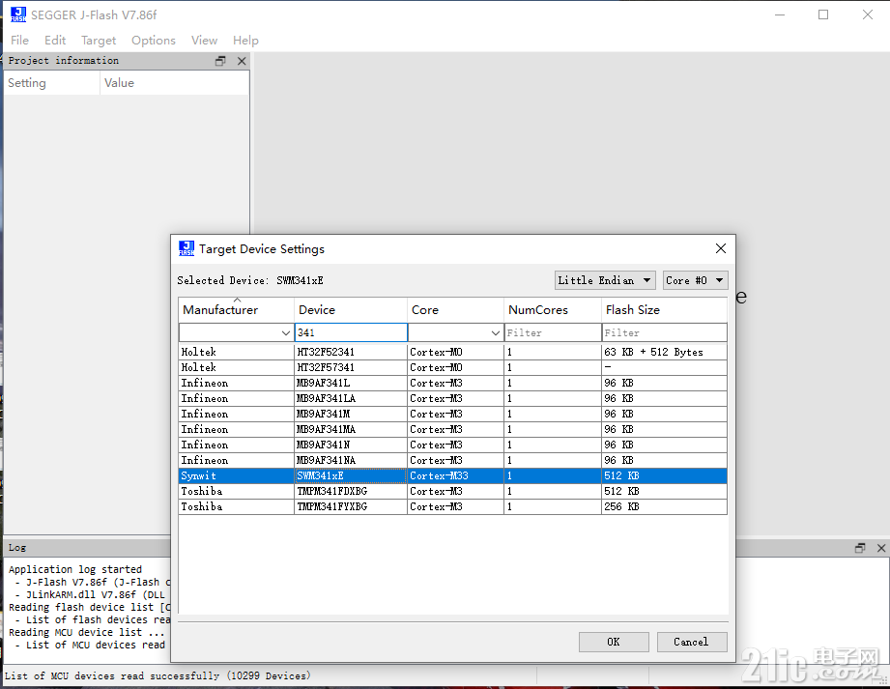
Task: Select the TMPM341FDXBG device row
Action: (x=452, y=492)
